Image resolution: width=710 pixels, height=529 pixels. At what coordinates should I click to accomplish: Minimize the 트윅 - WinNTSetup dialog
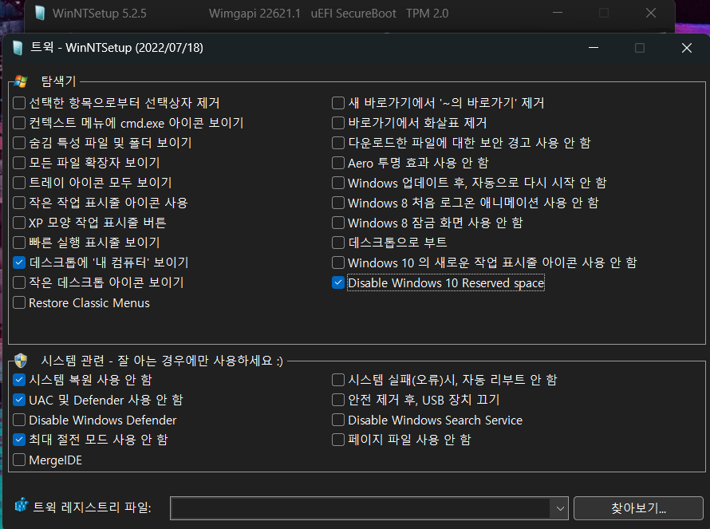[x=594, y=48]
